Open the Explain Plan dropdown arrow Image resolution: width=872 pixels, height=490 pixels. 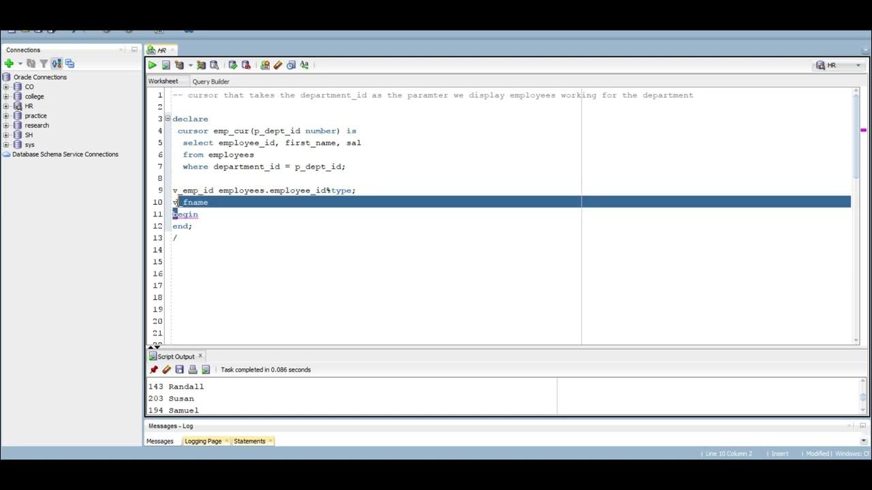pyautogui.click(x=190, y=65)
